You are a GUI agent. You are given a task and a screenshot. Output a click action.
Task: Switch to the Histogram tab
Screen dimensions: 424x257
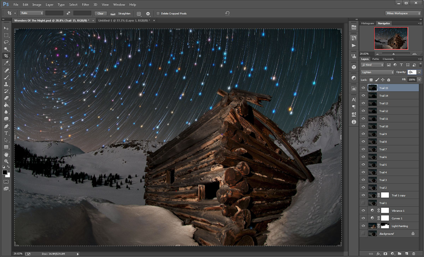click(x=367, y=23)
